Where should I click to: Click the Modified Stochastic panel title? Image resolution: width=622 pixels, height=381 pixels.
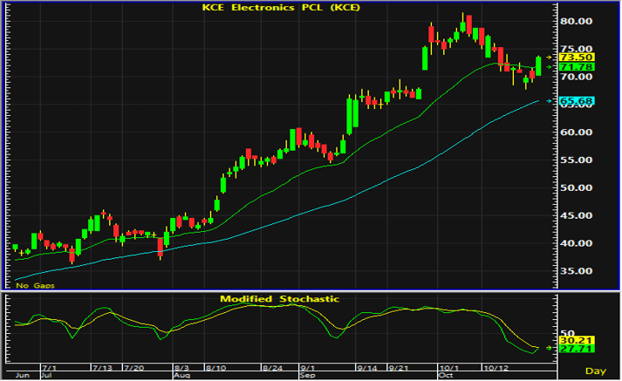point(280,299)
